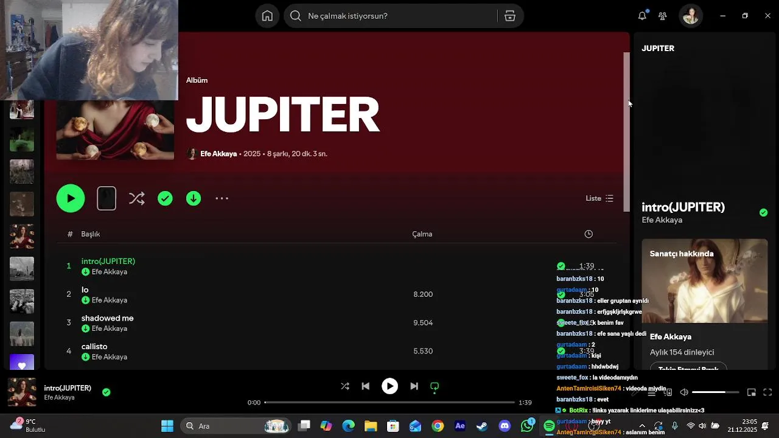
Task: Download the JUPITER album with the arrow icon
Action: 194,198
